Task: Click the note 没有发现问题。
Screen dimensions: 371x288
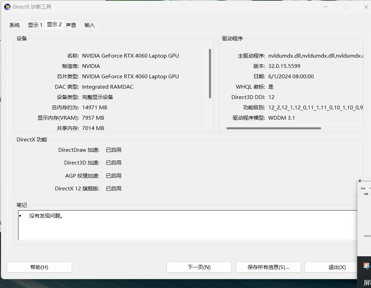Action: click(x=46, y=216)
